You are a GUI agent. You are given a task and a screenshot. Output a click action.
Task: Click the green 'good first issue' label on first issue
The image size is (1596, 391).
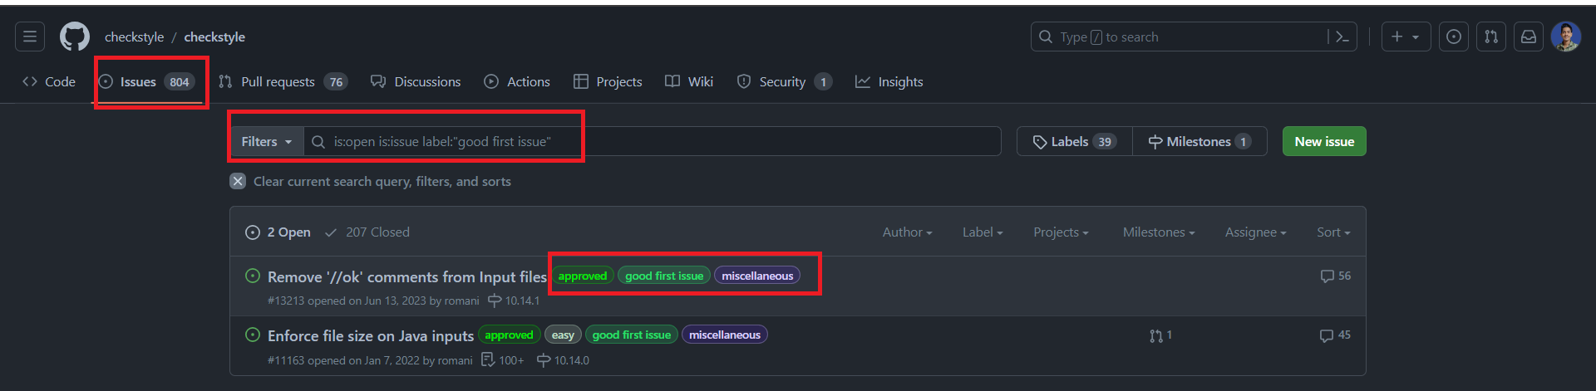[664, 276]
